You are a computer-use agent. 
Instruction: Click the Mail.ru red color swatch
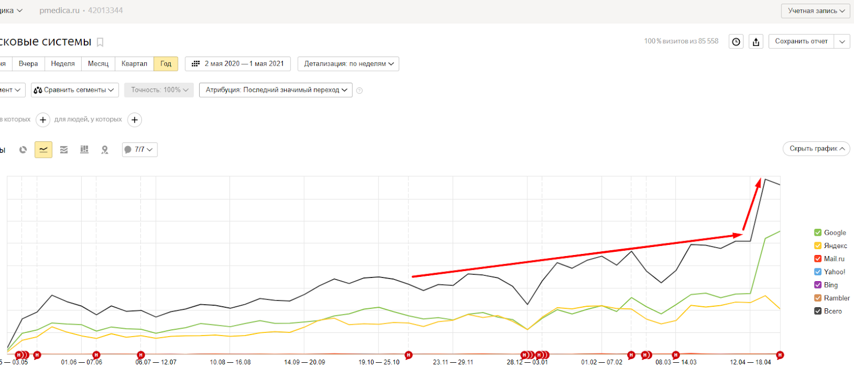tap(818, 259)
